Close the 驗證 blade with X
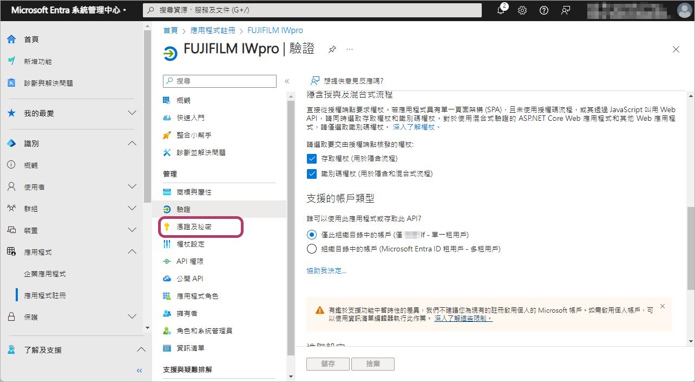This screenshot has height=382, width=695. click(676, 49)
